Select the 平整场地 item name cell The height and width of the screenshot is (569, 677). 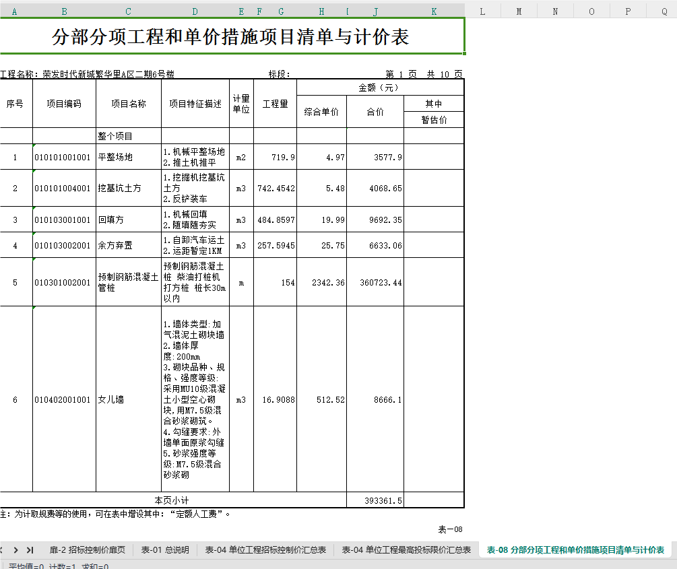pyautogui.click(x=129, y=157)
